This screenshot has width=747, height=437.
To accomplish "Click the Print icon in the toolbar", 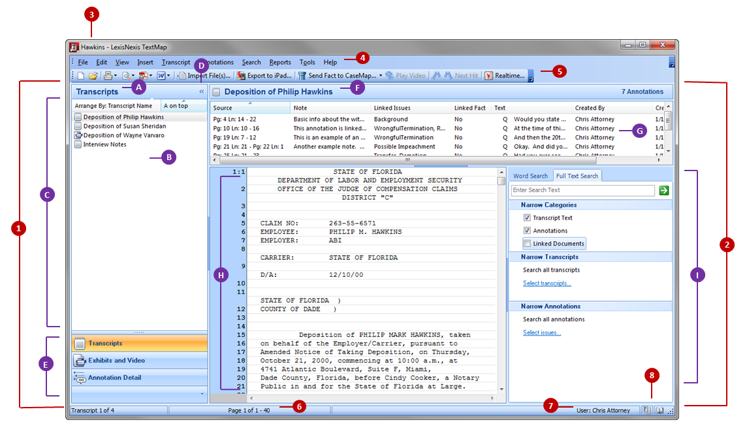I will pyautogui.click(x=108, y=76).
